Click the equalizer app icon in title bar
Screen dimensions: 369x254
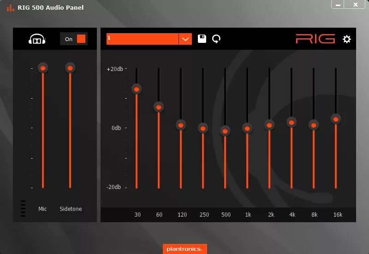10,8
